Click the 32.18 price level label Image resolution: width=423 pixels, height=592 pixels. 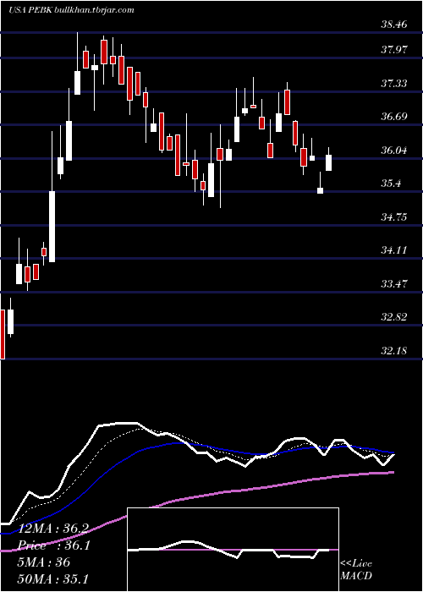[394, 351]
